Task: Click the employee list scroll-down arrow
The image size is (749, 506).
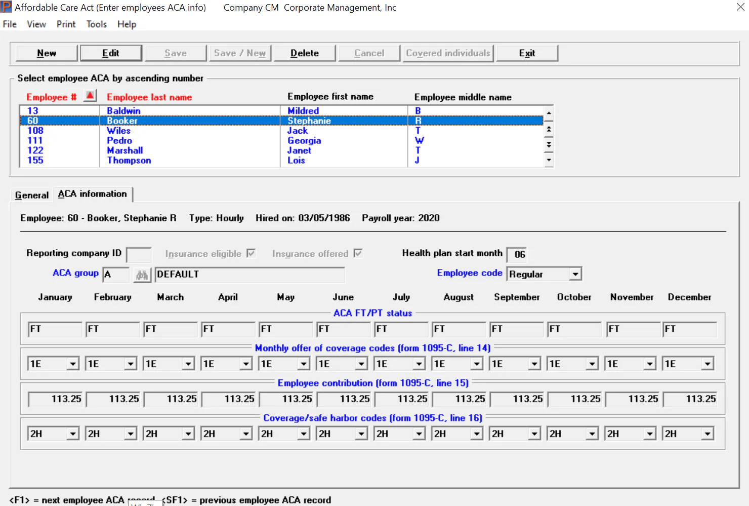Action: (549, 160)
